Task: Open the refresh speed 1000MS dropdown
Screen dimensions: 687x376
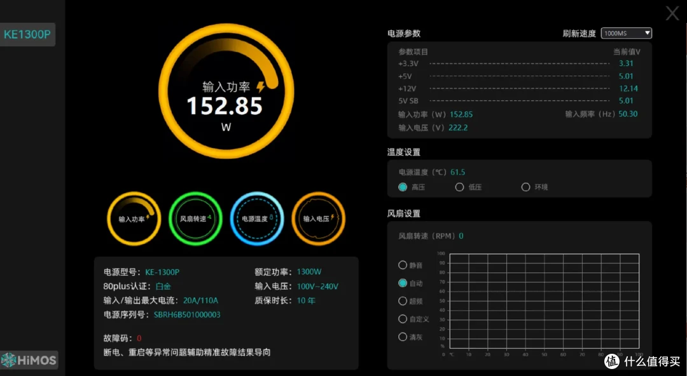Action: [626, 33]
